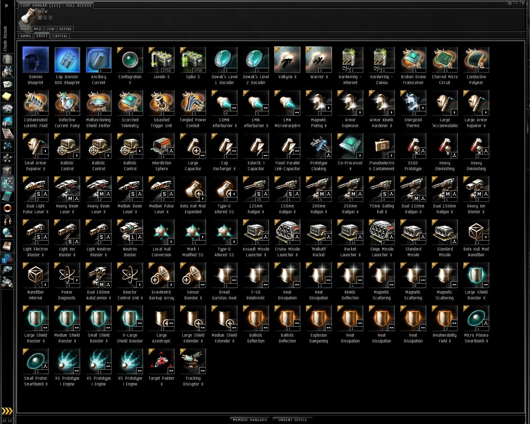Viewport: 530px width, 424px height.
Task: Select the Spike S ammo stack
Action: coord(193,66)
